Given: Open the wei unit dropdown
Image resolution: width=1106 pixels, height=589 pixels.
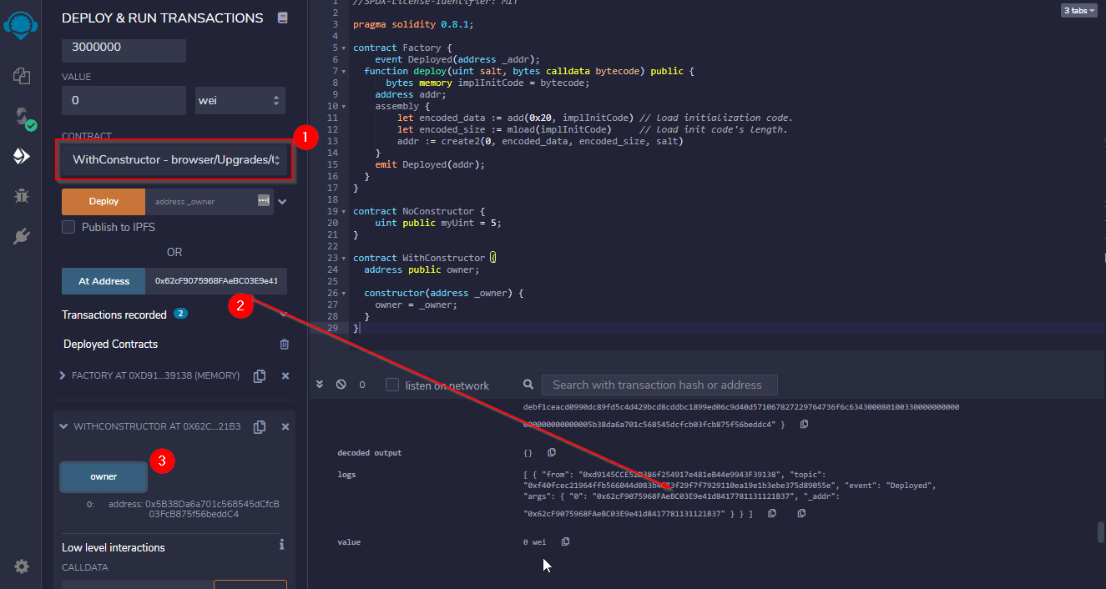Looking at the screenshot, I should (240, 100).
